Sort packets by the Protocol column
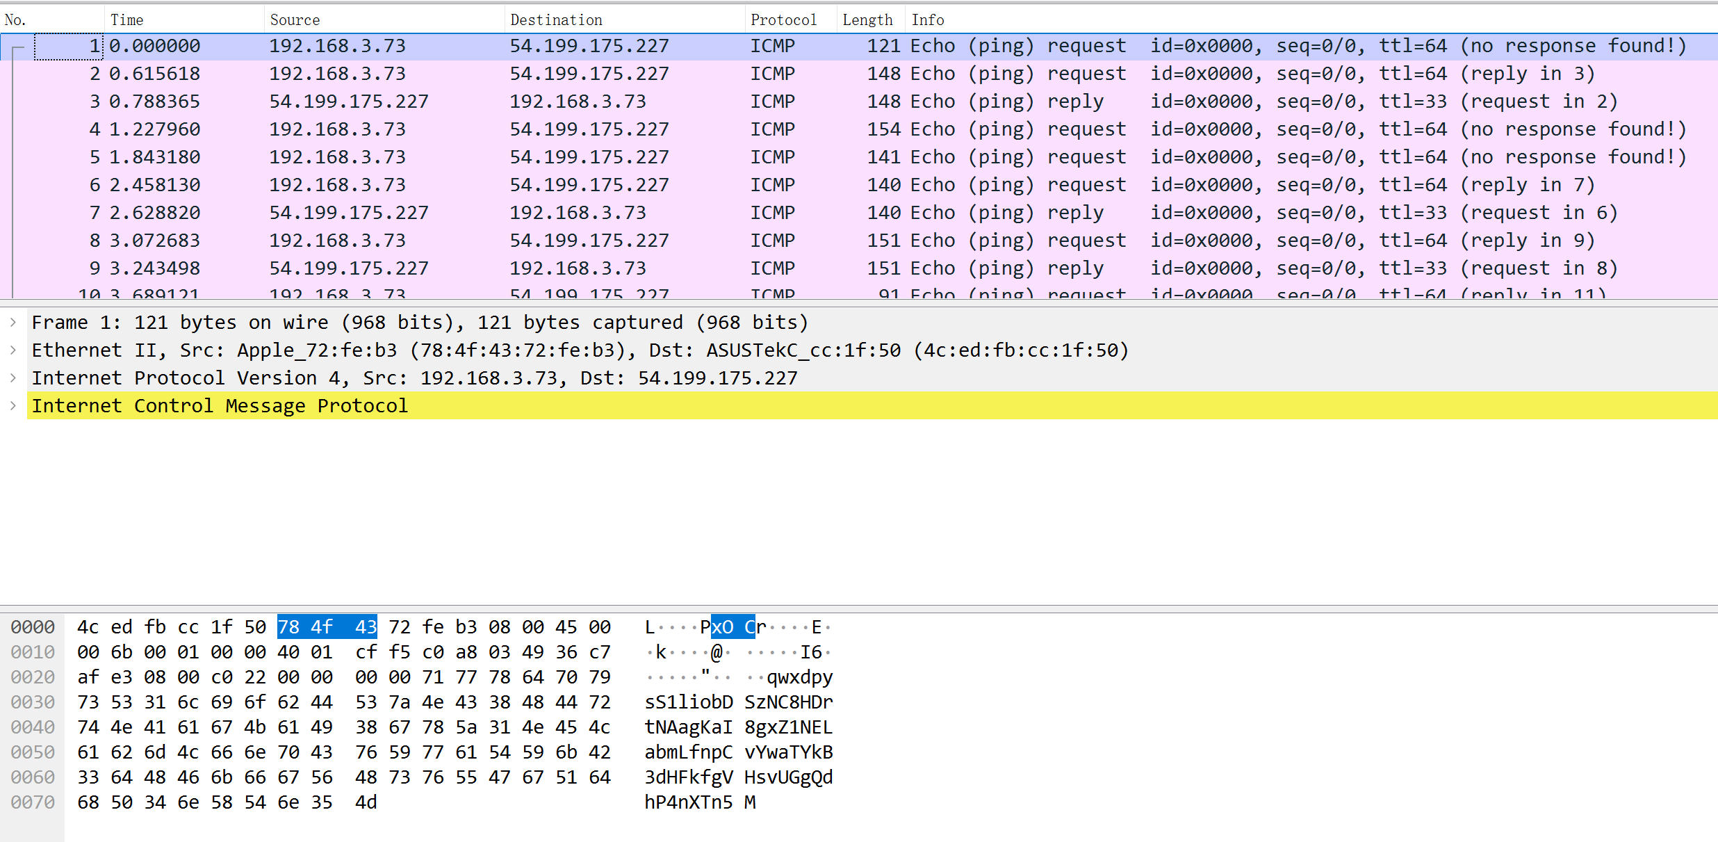This screenshot has height=842, width=1718. [x=784, y=19]
